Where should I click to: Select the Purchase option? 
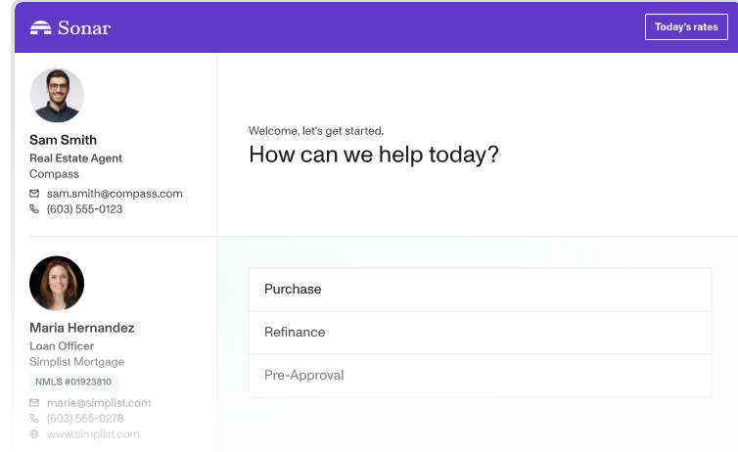tap(480, 290)
